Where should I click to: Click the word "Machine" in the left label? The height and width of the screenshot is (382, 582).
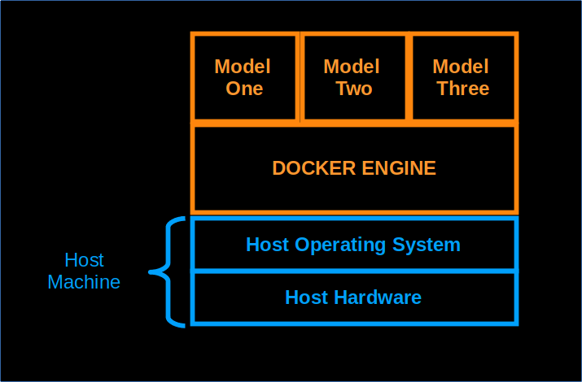click(x=84, y=282)
